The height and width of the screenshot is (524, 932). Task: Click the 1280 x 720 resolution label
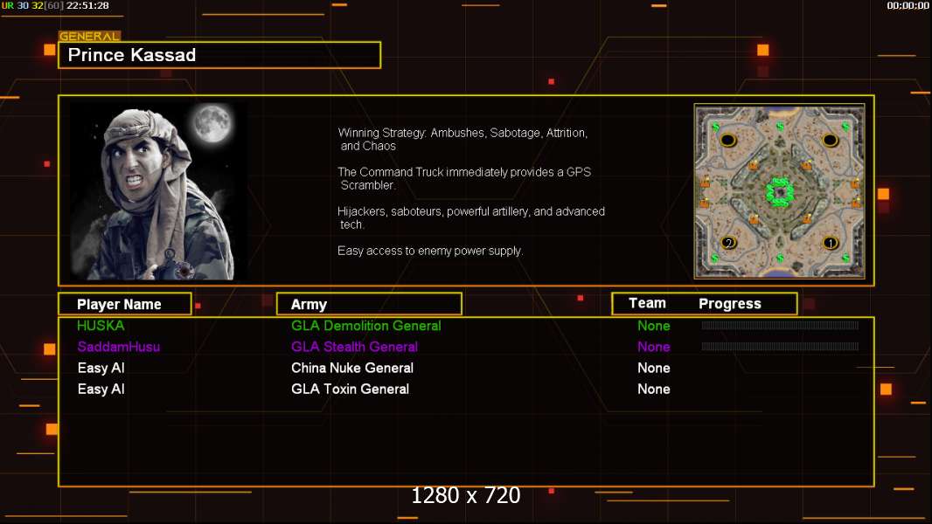(x=466, y=495)
